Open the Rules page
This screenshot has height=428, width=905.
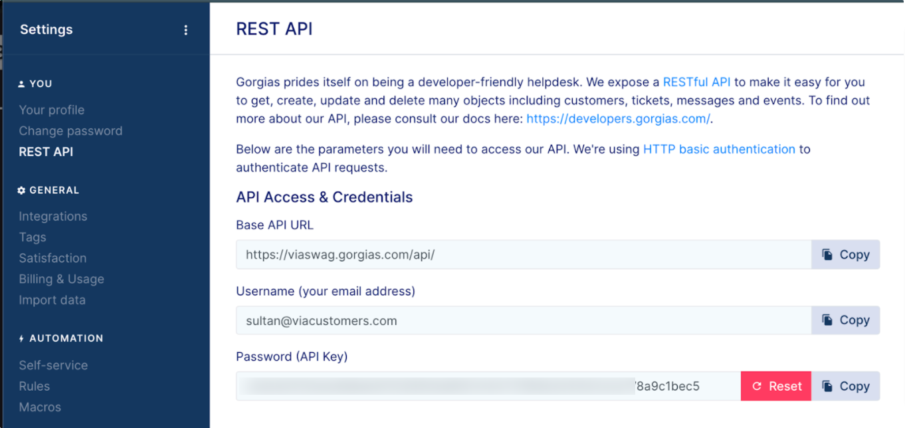click(x=35, y=386)
